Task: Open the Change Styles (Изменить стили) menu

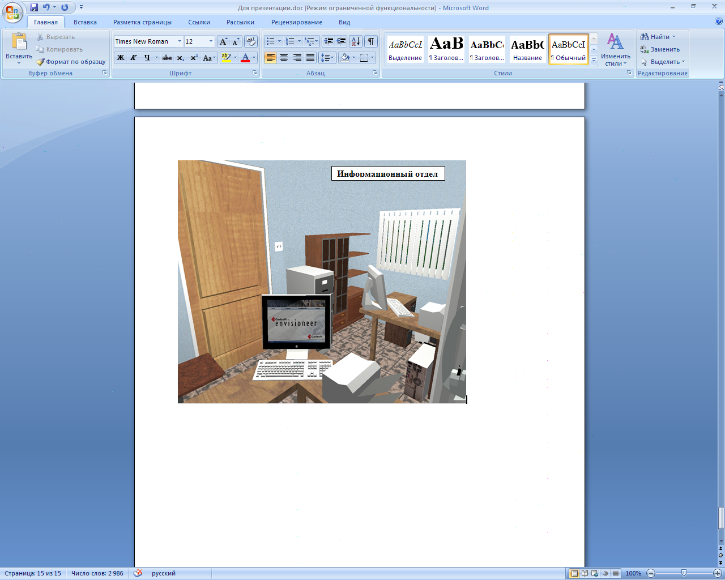Action: coord(616,49)
